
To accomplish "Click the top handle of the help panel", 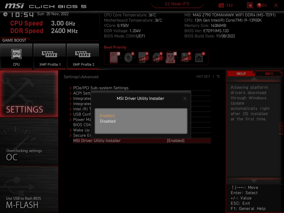I will click(x=254, y=78).
